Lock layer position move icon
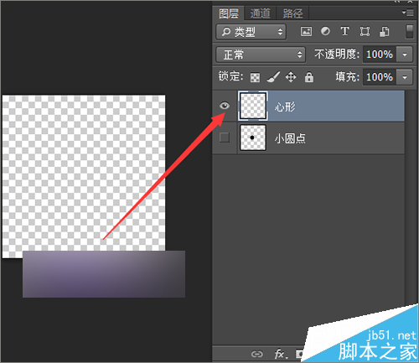419x363 pixels. (291, 77)
